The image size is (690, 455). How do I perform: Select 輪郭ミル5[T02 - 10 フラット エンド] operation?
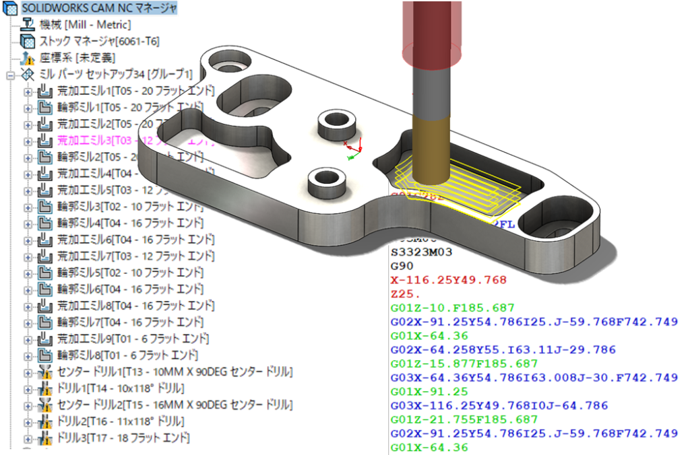130,273
